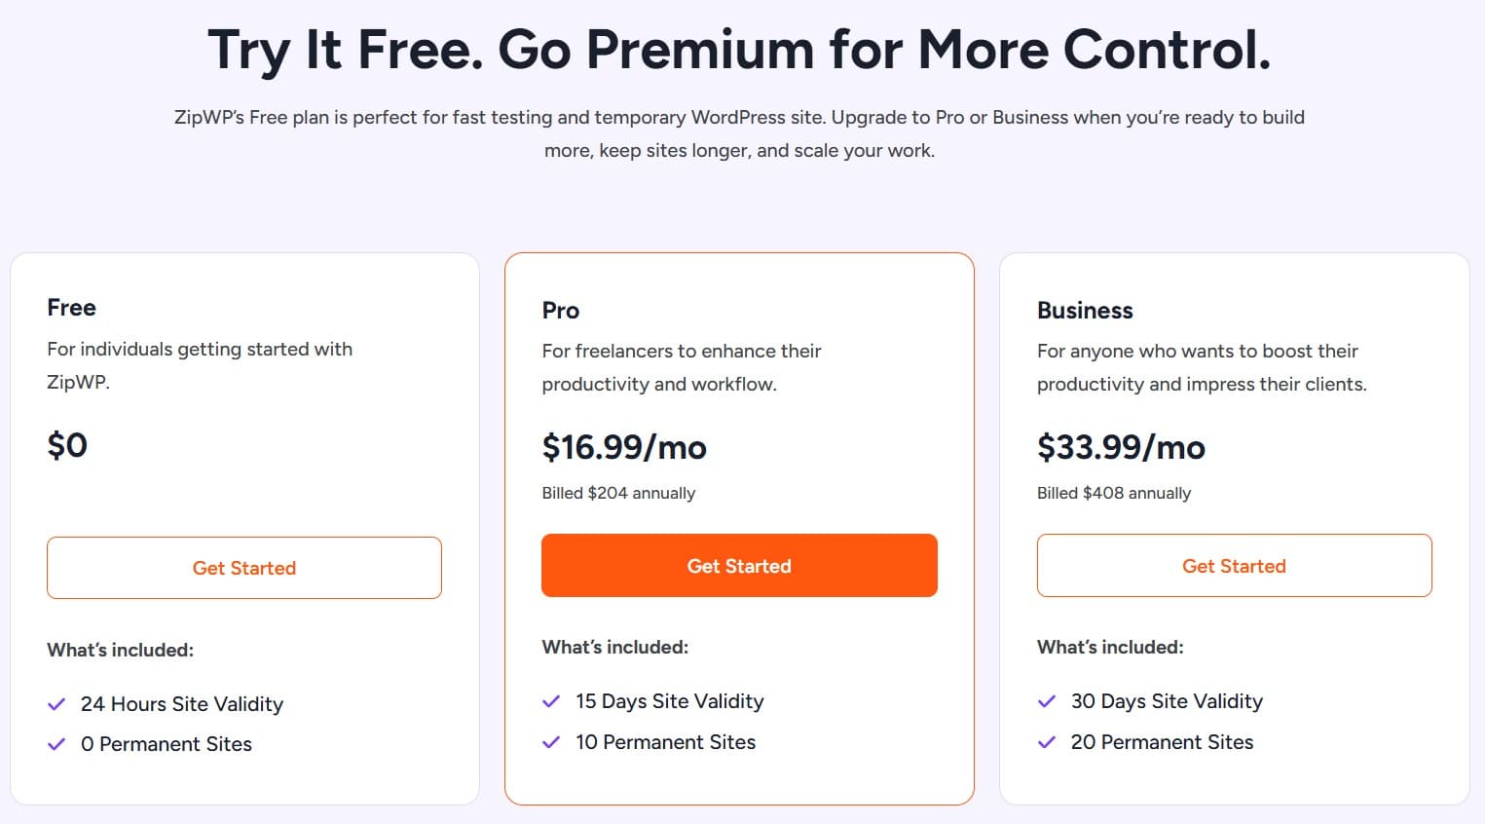Click the Billed $408 annually text

pos(1113,493)
